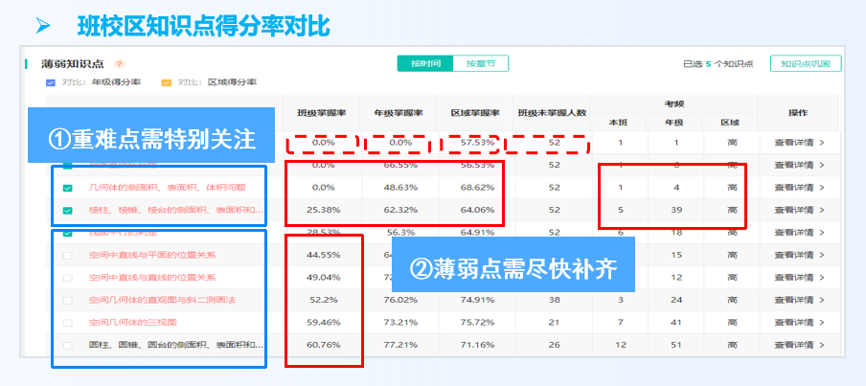Click the 班级掌握率 column header
Image resolution: width=866 pixels, height=386 pixels.
[x=322, y=113]
